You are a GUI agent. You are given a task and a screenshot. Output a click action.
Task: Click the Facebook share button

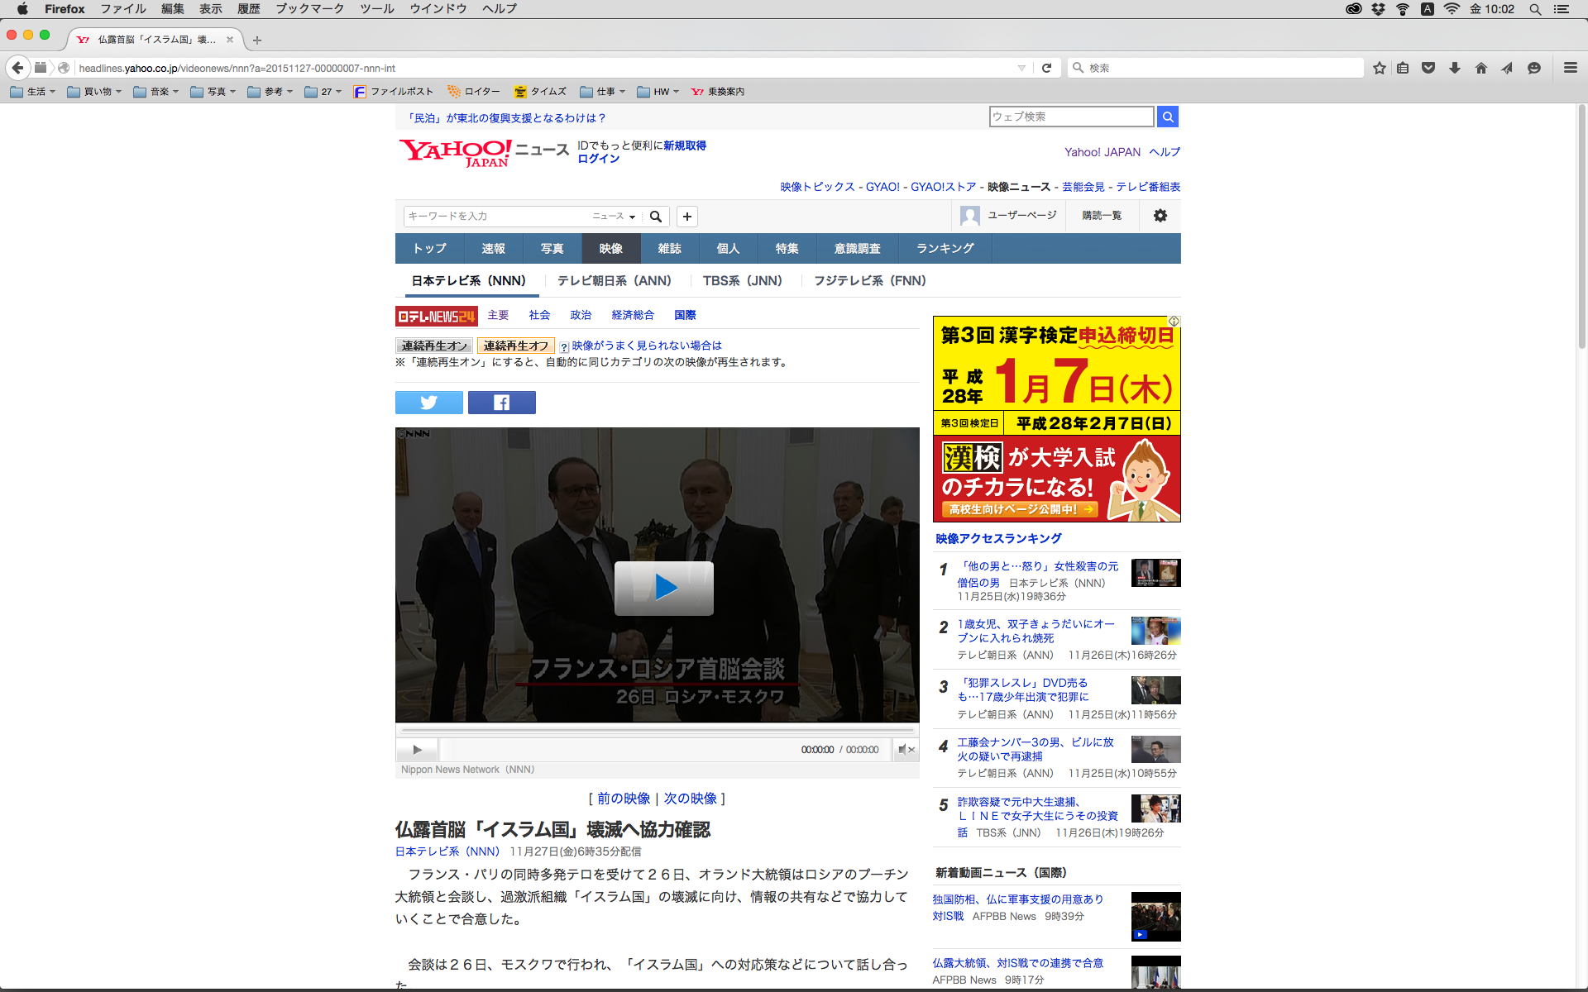[x=501, y=403]
